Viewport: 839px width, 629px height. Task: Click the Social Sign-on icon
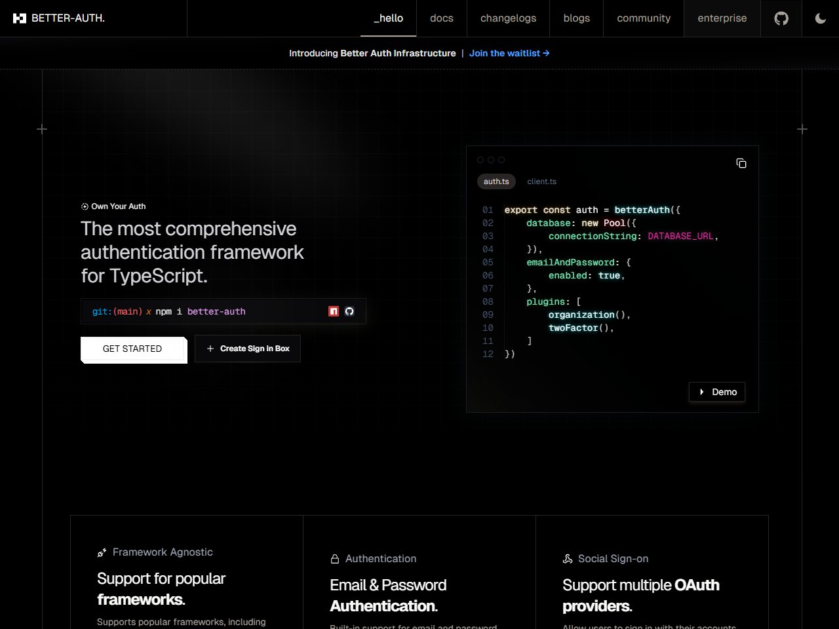pyautogui.click(x=567, y=558)
